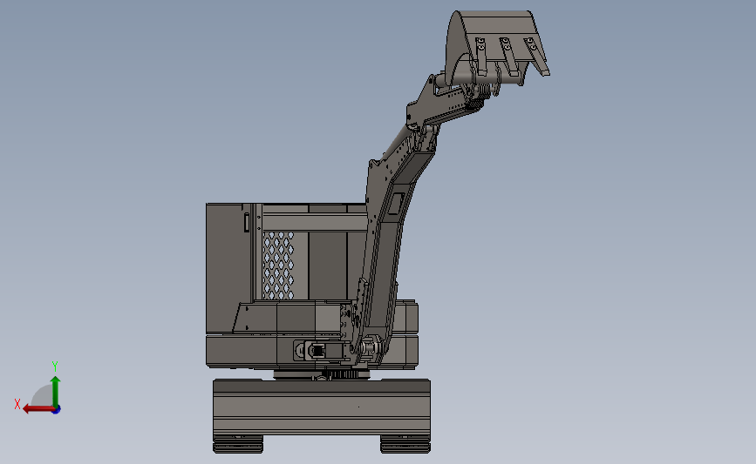The image size is (756, 464).
Task: Click the red X axis arrow of the triad
Action: click(38, 409)
